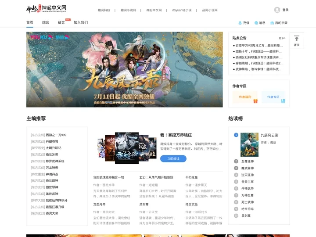Open 玄幻:从炼气期开始签到 book title
Viewport: 316px width, 237px height.
point(156,177)
